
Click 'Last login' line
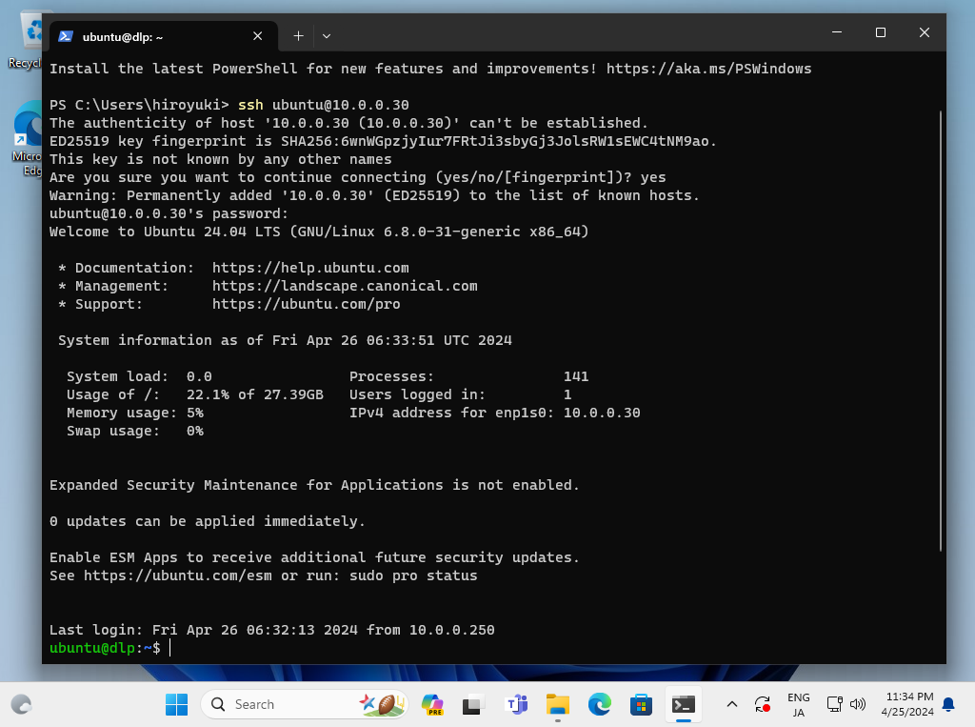pos(271,630)
